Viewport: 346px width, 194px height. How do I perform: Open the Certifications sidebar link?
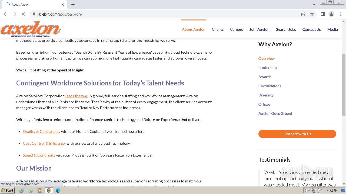(270, 86)
